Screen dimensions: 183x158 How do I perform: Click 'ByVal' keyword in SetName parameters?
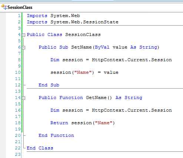[x=102, y=47]
